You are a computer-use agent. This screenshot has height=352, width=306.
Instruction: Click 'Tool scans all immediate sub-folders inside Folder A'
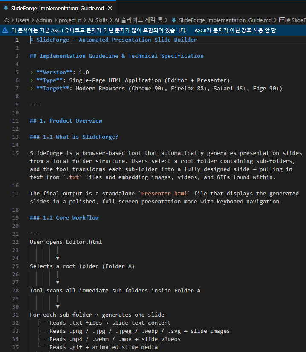115,290
